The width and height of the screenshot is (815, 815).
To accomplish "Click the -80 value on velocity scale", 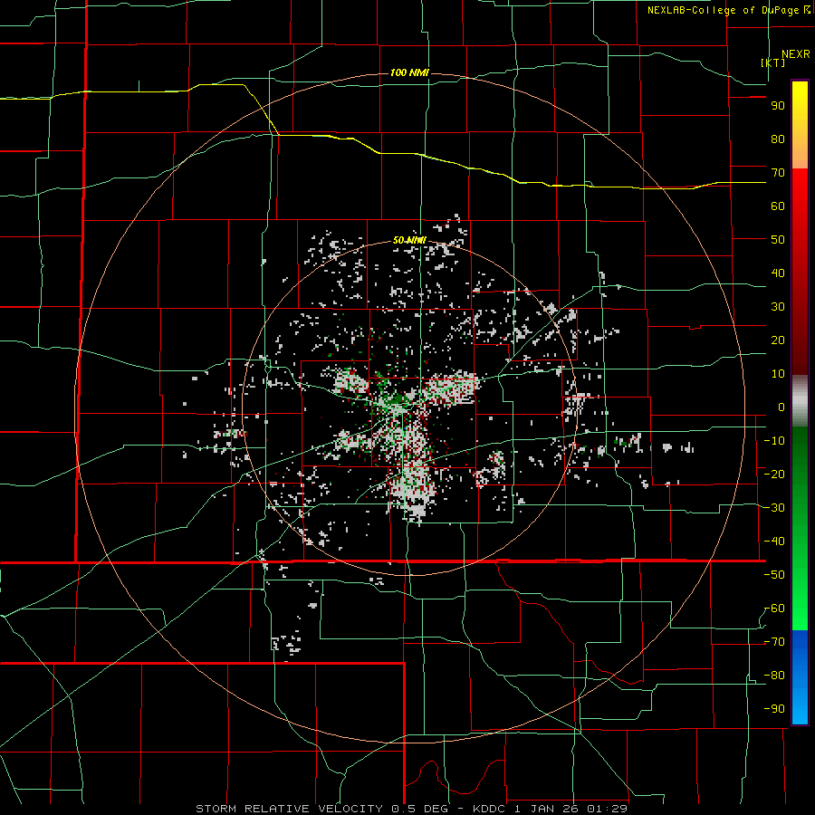I will point(774,676).
